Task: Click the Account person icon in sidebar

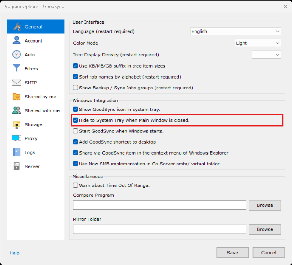Action: click(16, 41)
